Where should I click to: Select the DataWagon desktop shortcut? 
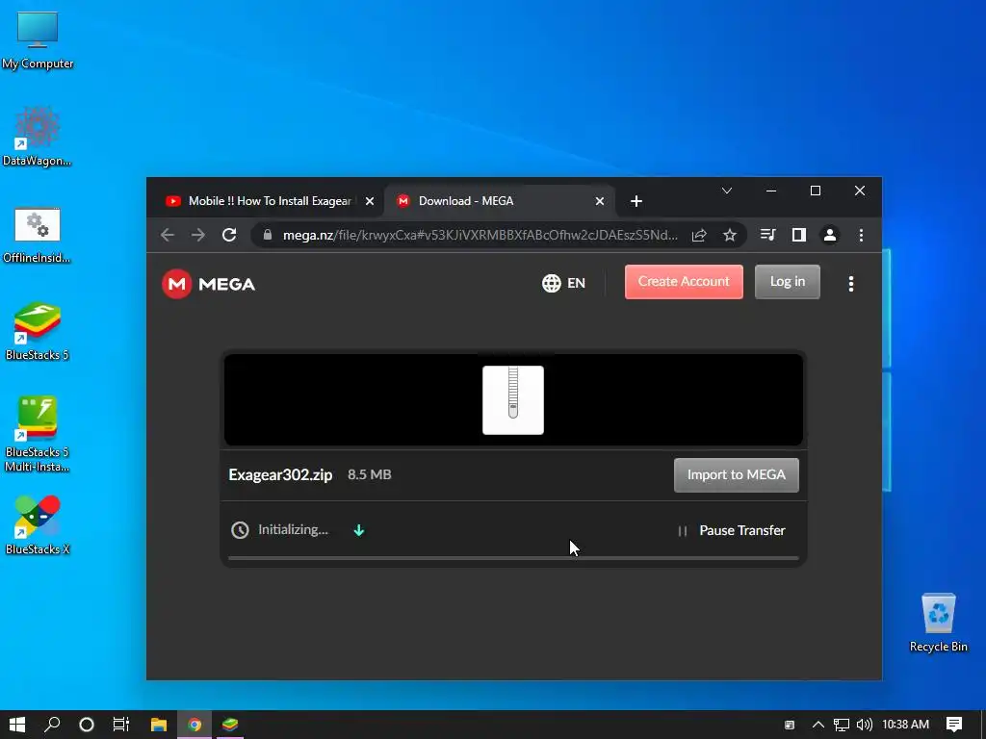click(38, 136)
